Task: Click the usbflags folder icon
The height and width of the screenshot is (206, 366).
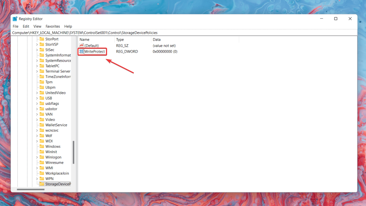Action: 42,103
